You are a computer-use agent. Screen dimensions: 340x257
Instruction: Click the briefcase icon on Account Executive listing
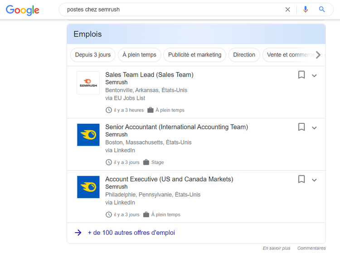point(146,215)
